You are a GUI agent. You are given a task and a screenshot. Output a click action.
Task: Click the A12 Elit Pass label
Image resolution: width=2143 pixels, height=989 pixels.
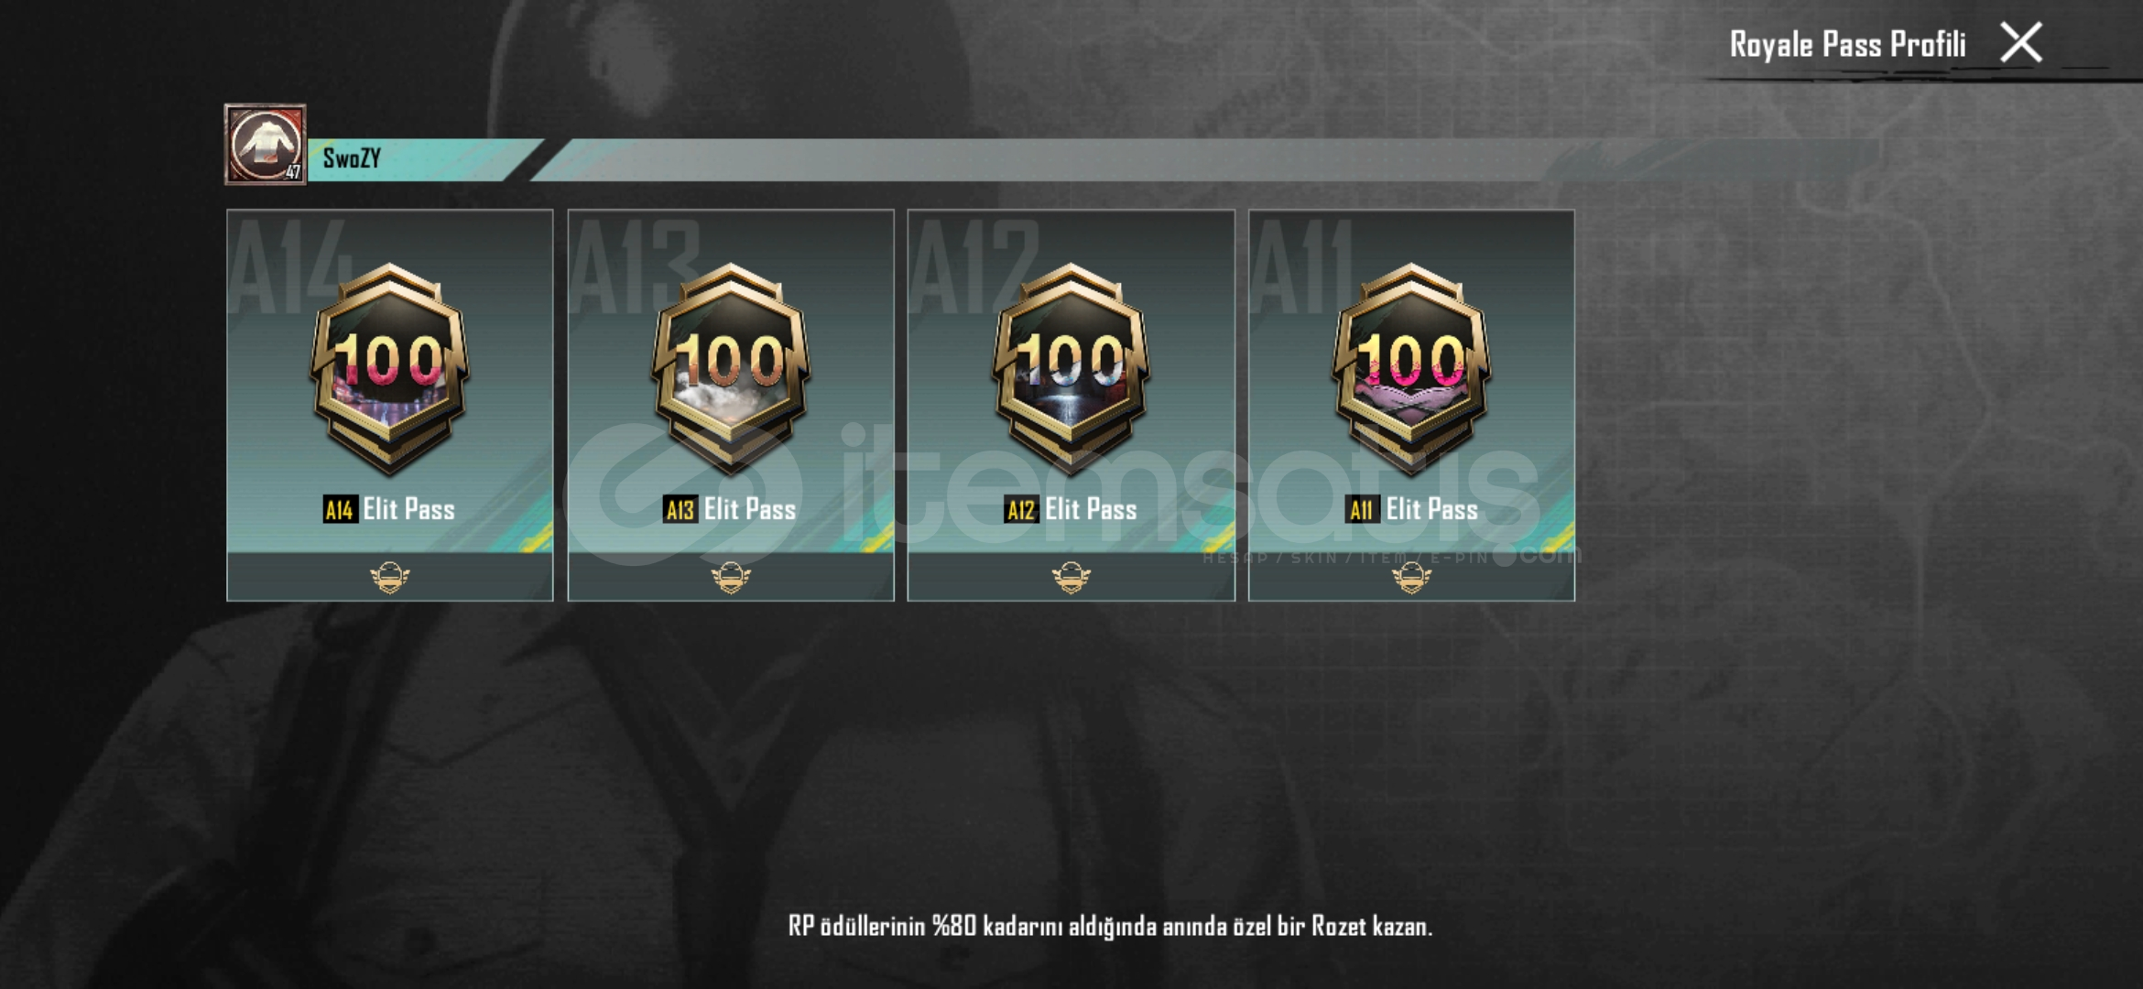click(1071, 509)
